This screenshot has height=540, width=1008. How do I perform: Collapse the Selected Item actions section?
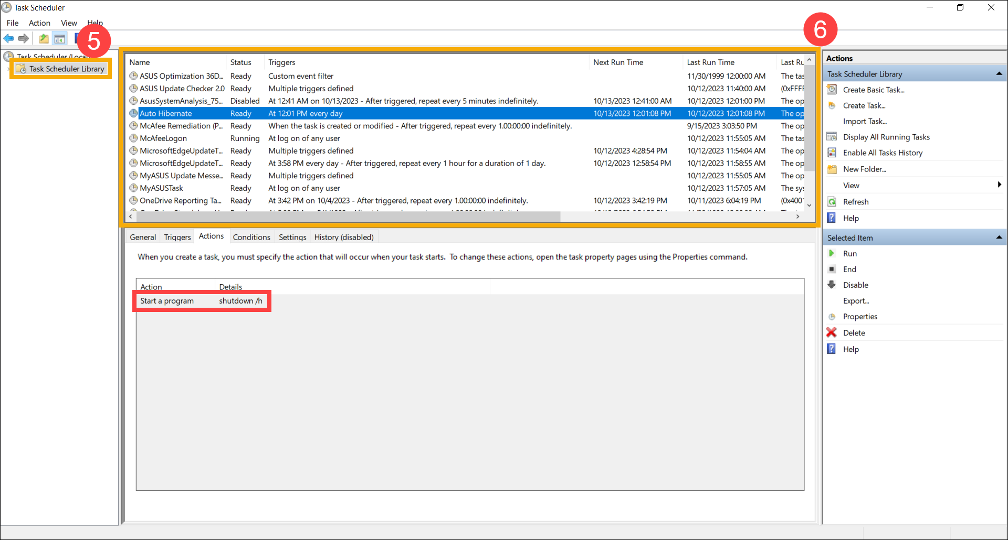(x=999, y=237)
